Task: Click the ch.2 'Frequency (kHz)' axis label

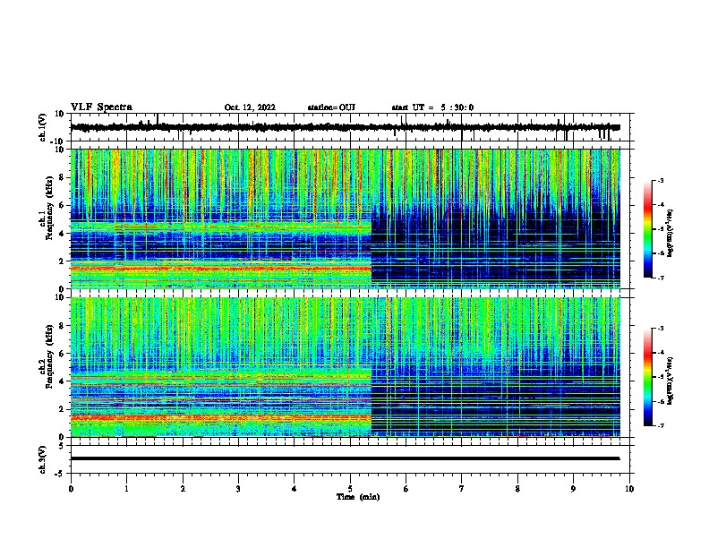Action: (x=49, y=355)
